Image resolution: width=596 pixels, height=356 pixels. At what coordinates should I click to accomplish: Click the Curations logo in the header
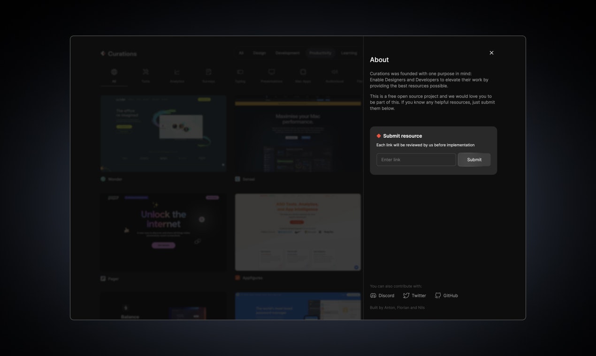coord(119,53)
